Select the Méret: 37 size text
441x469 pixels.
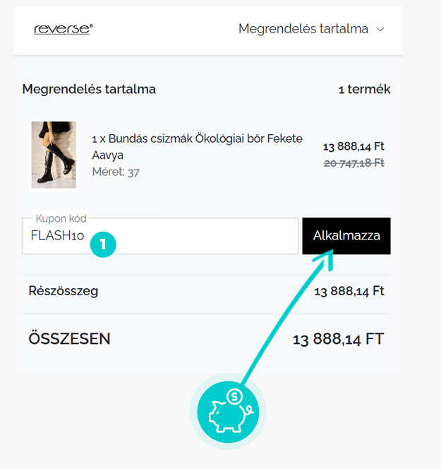(116, 172)
